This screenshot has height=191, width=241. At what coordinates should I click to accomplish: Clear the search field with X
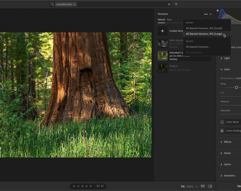pyautogui.click(x=169, y=5)
